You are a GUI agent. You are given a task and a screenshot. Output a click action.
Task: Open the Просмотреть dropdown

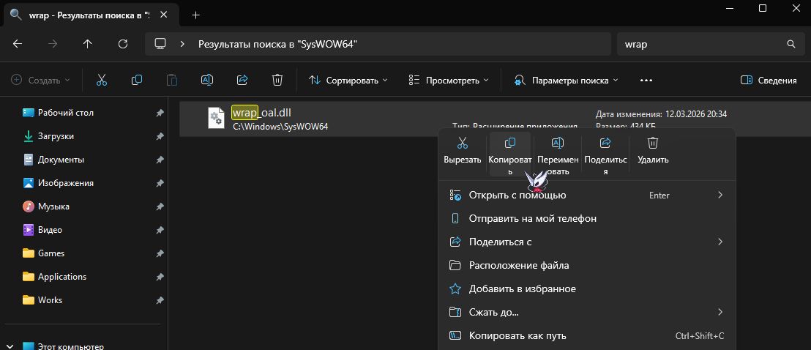pos(449,81)
